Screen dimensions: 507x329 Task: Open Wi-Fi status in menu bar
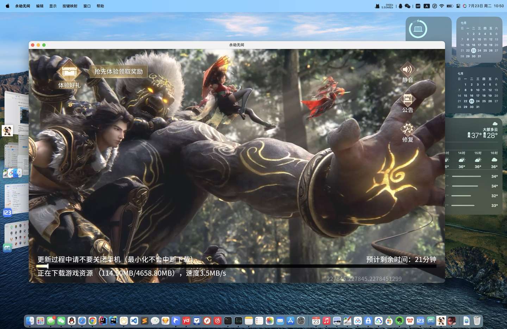[442, 6]
